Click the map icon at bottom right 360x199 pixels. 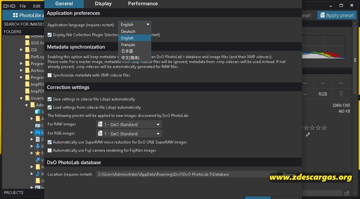tap(347, 193)
